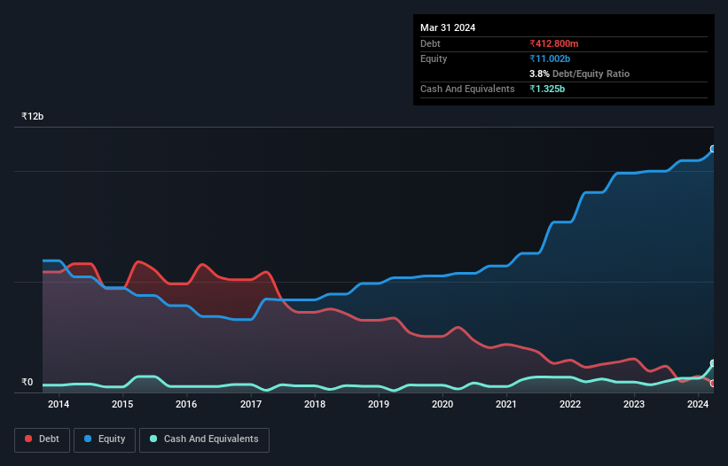Click the ₹0 y-axis label
Viewport: 728px width, 466px height.
[x=27, y=382]
